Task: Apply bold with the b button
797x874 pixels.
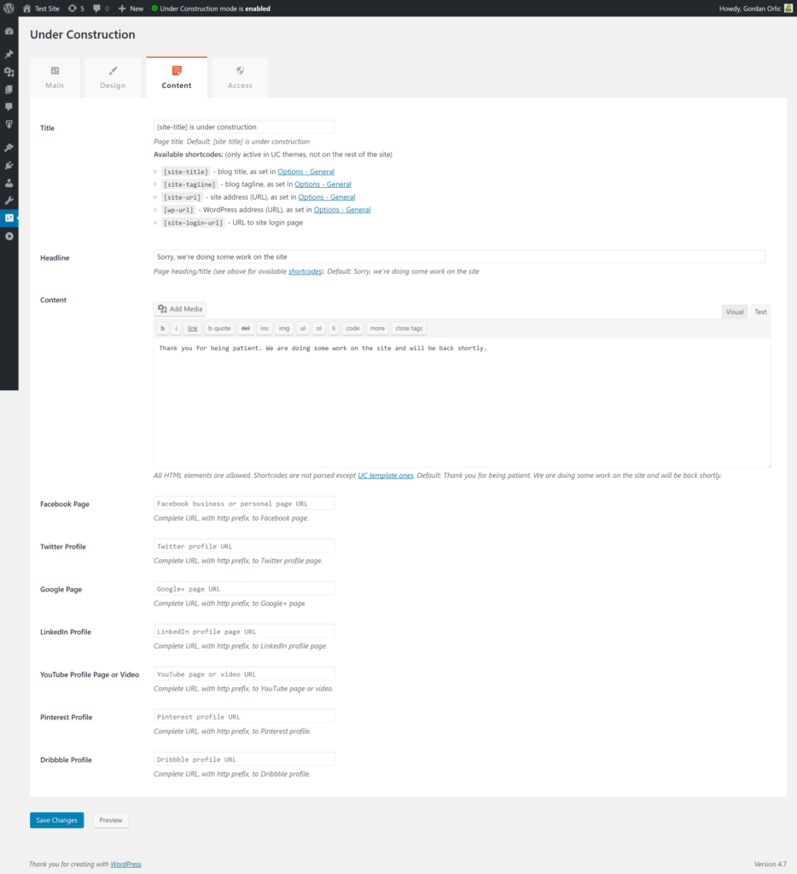Action: (163, 329)
